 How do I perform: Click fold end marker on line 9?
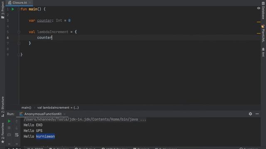19,55
